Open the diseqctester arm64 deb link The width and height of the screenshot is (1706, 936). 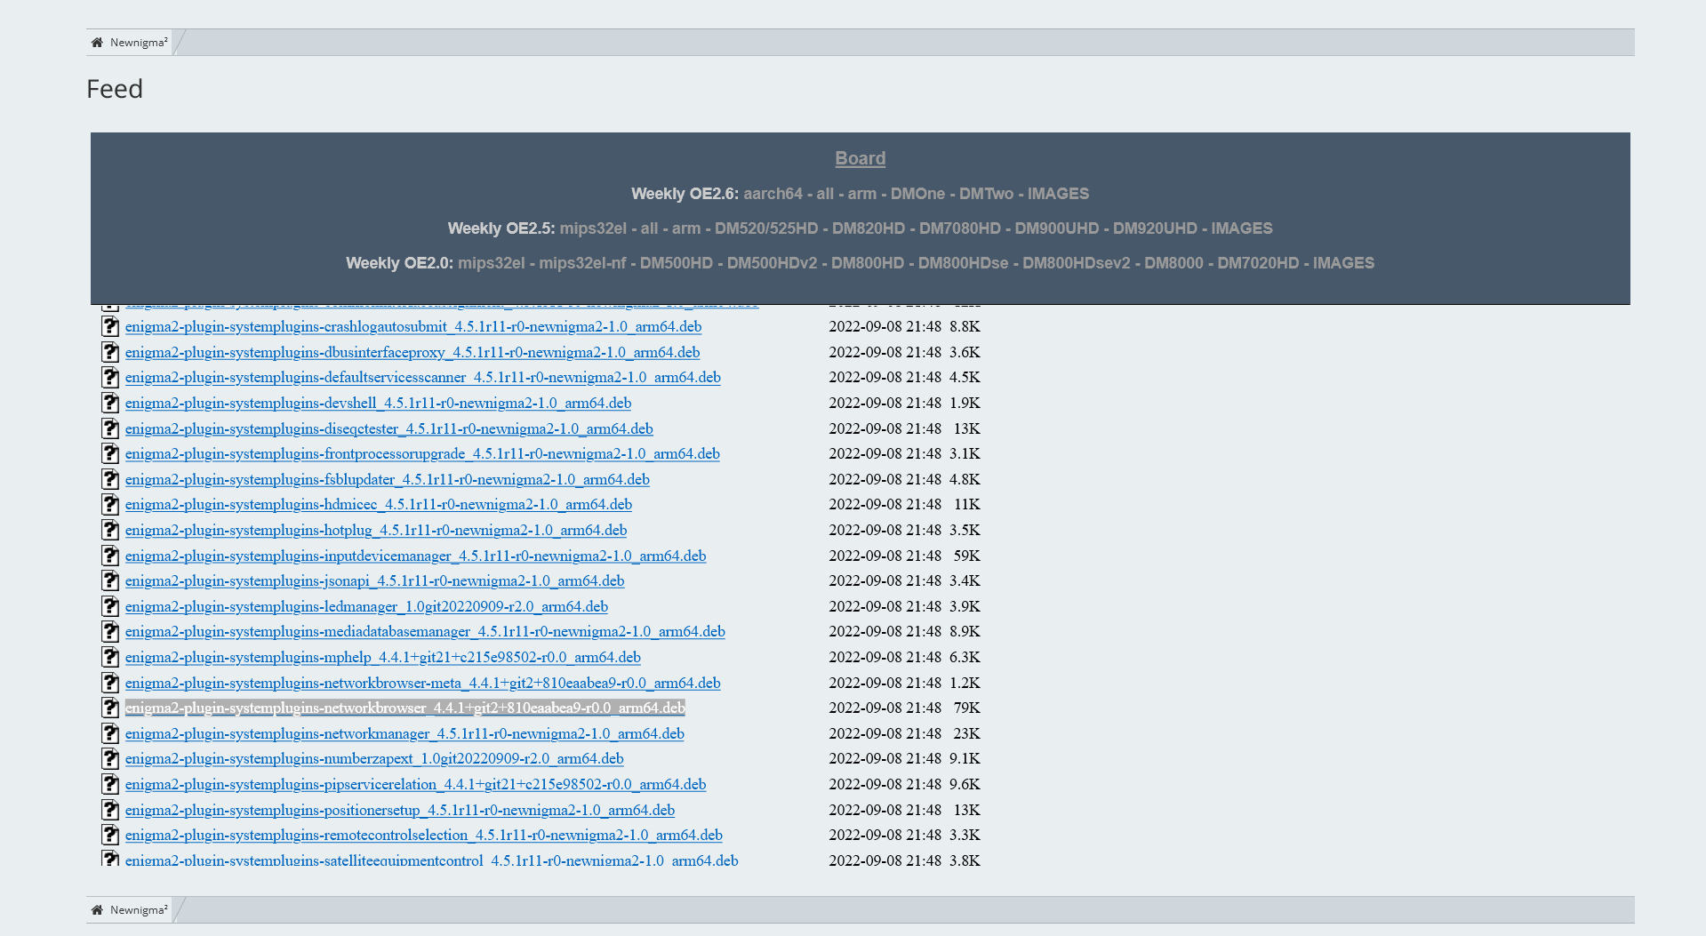tap(388, 429)
